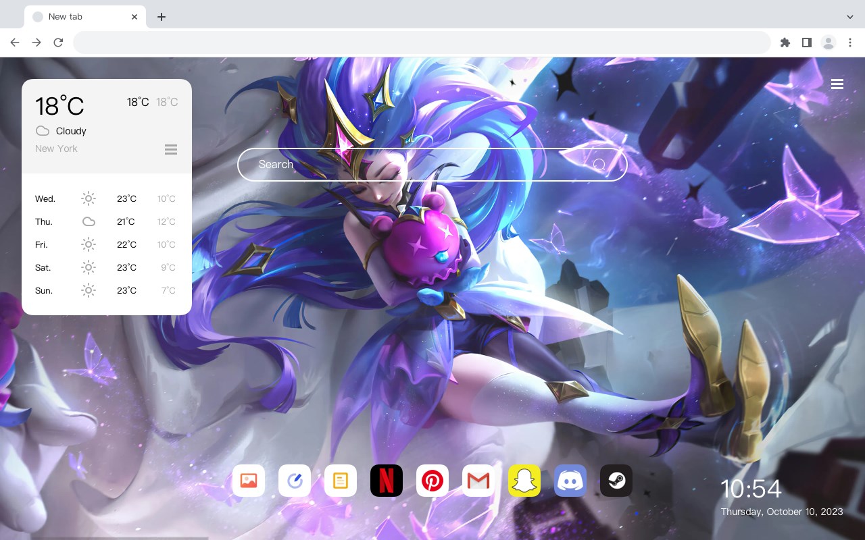Click Thursday's 21°C high temperature

click(126, 222)
